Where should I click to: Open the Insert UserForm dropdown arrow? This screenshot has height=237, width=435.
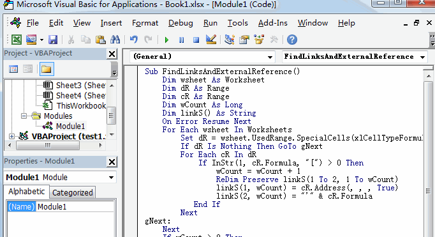coord(41,40)
